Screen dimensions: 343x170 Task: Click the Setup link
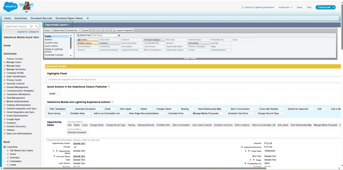click(299, 7)
